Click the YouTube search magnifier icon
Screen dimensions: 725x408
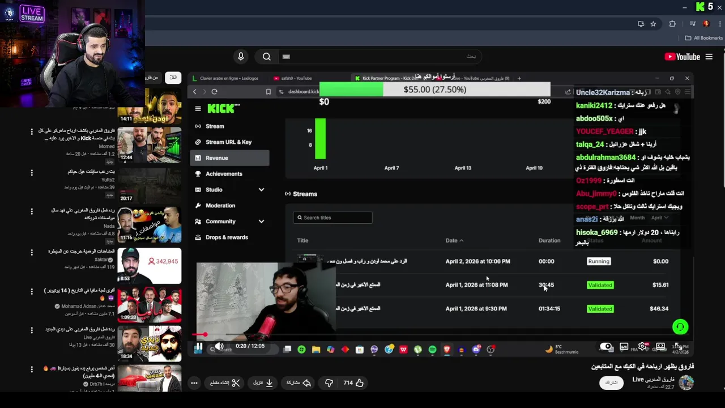[x=266, y=57]
